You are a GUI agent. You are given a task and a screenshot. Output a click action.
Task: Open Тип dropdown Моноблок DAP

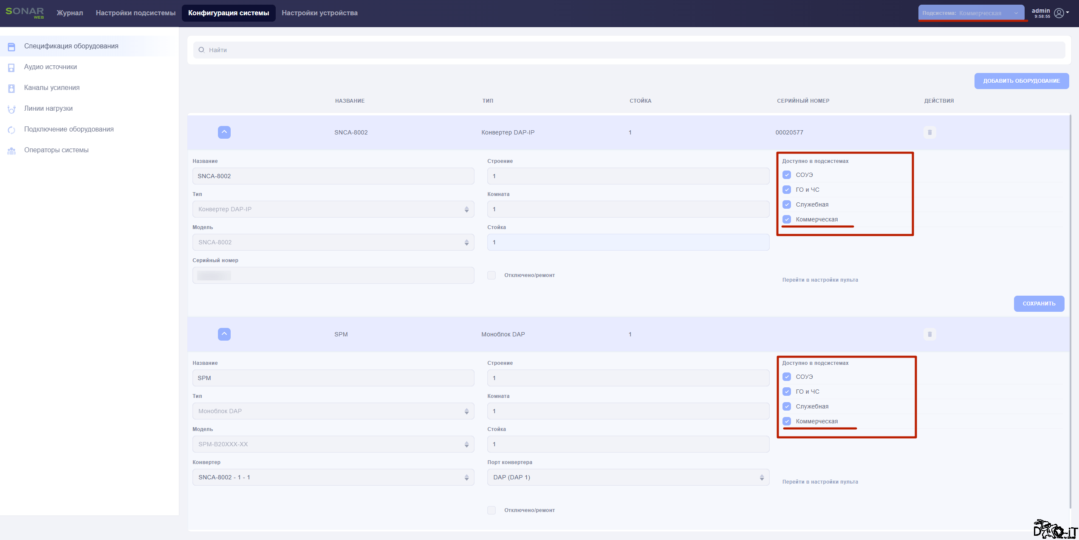pos(333,411)
